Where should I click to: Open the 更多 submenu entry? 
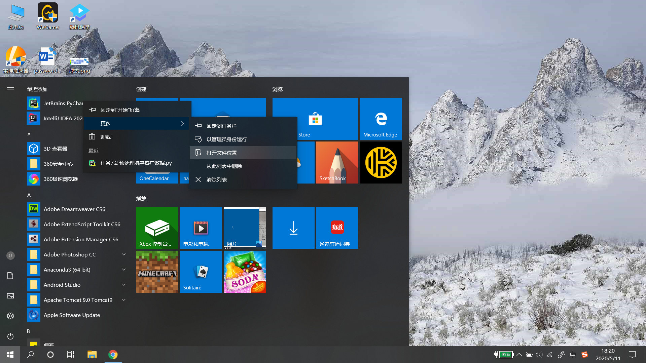point(137,123)
